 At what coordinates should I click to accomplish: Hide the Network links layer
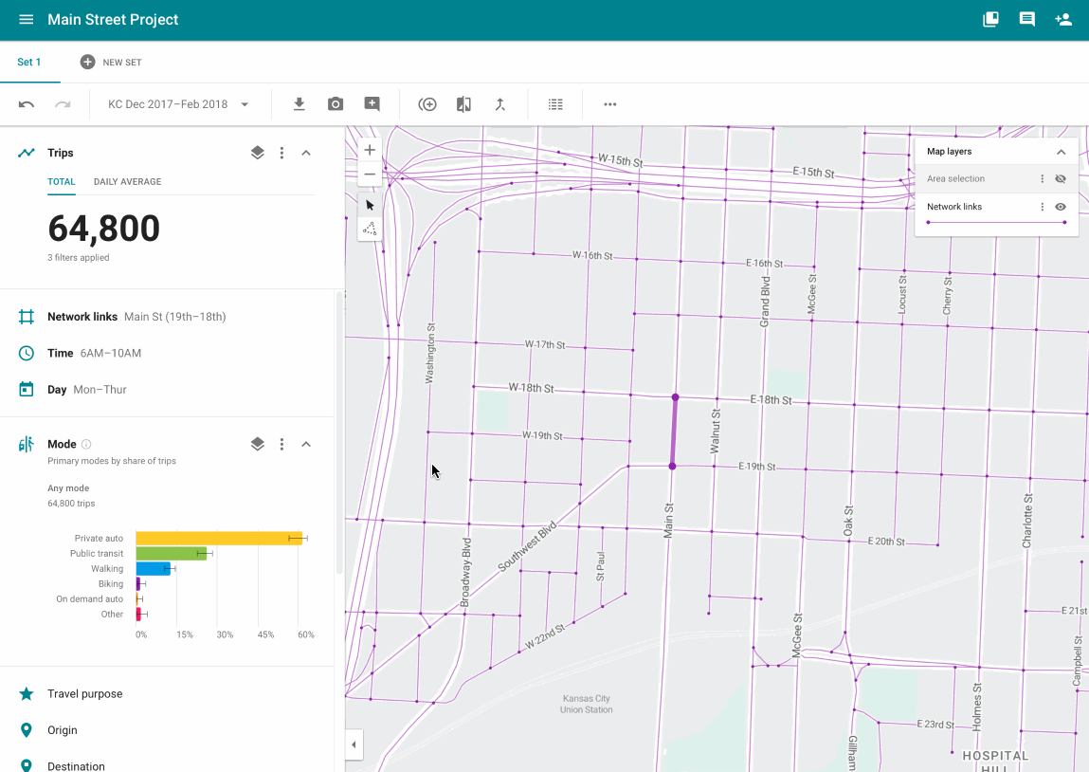pyautogui.click(x=1061, y=207)
